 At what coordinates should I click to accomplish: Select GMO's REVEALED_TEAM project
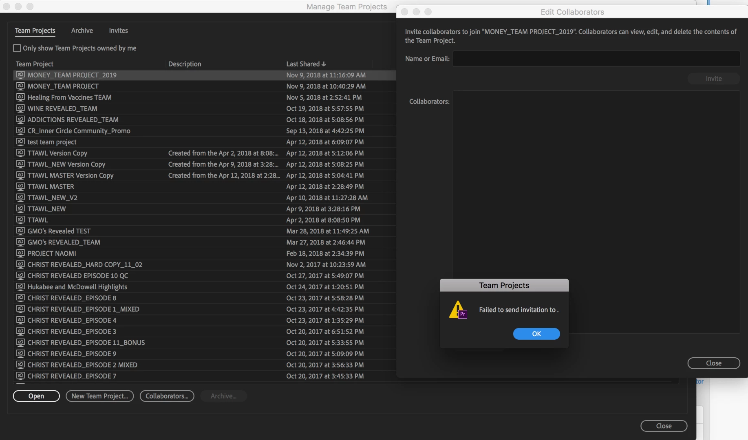coord(205,242)
